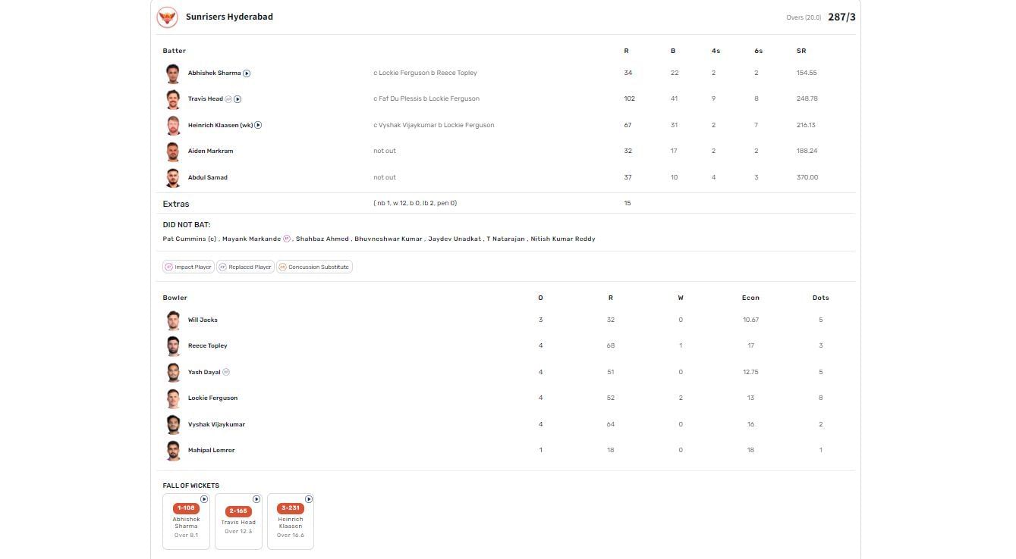Click Lockie Ferguson in the bowler list
This screenshot has height=559, width=1016.
click(212, 398)
